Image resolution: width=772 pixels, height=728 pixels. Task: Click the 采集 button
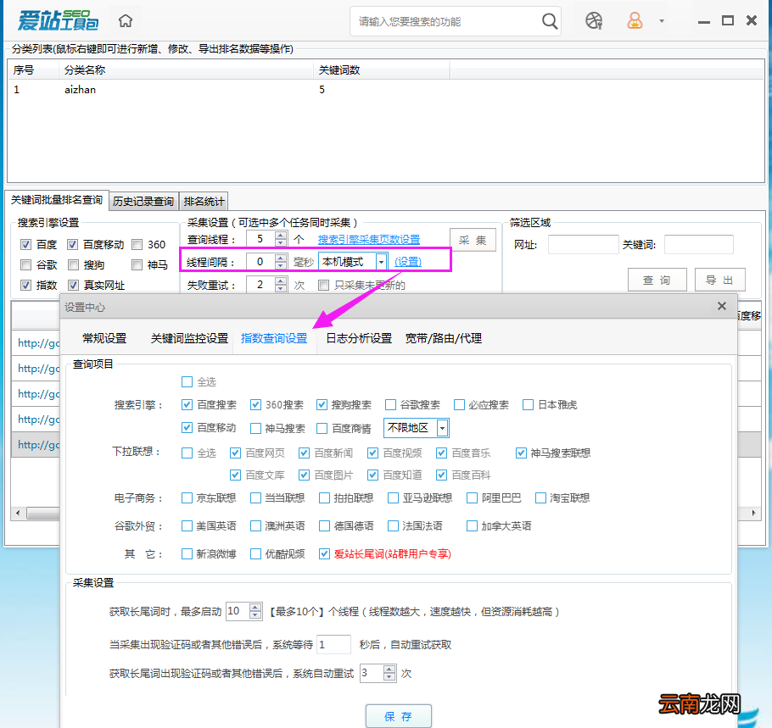(x=473, y=240)
